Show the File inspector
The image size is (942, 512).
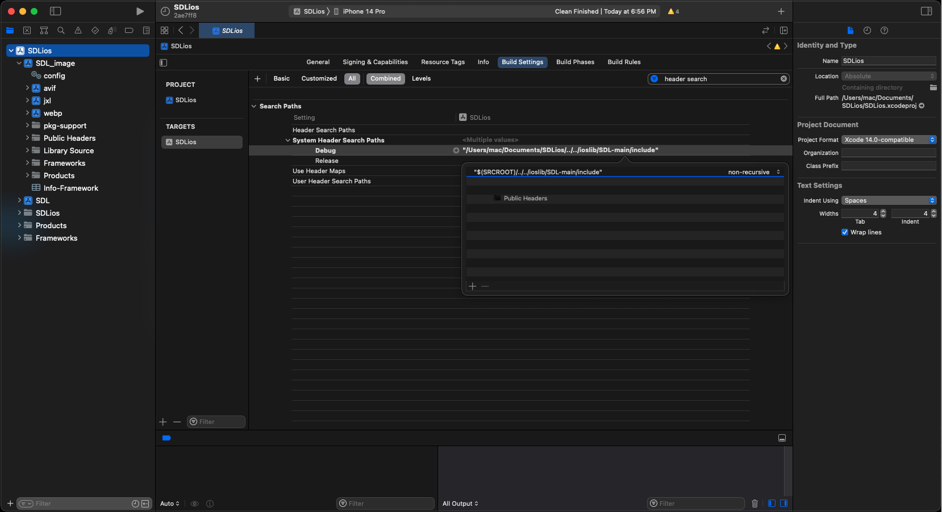pos(850,31)
